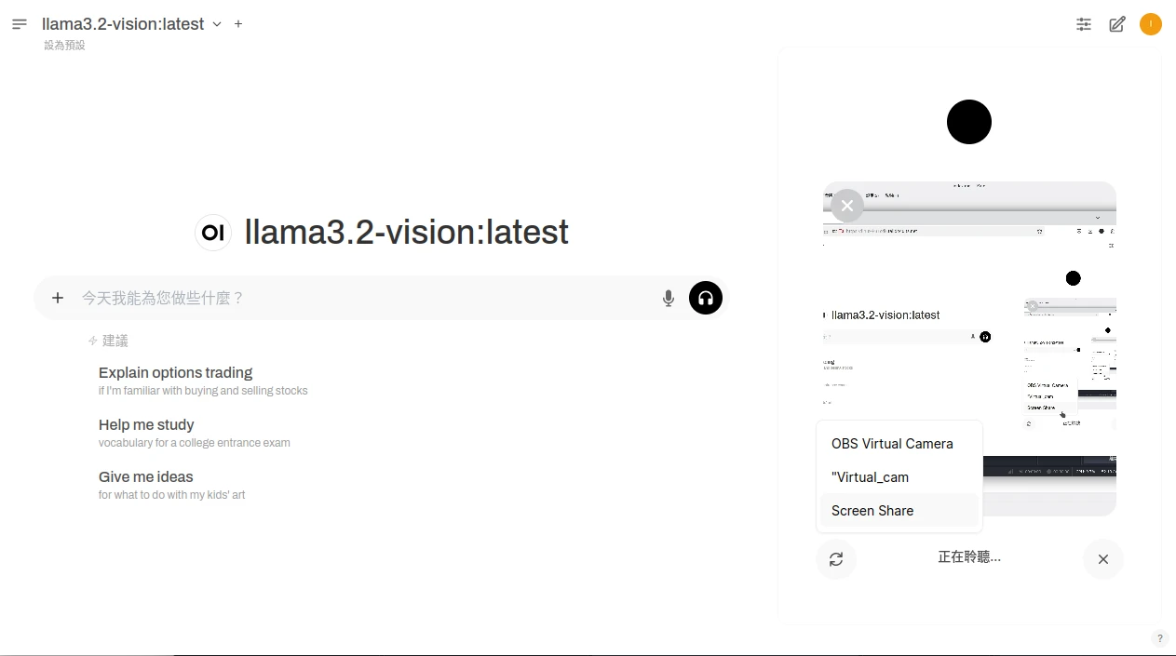
Task: Add another model with plus icon
Action: point(238,24)
